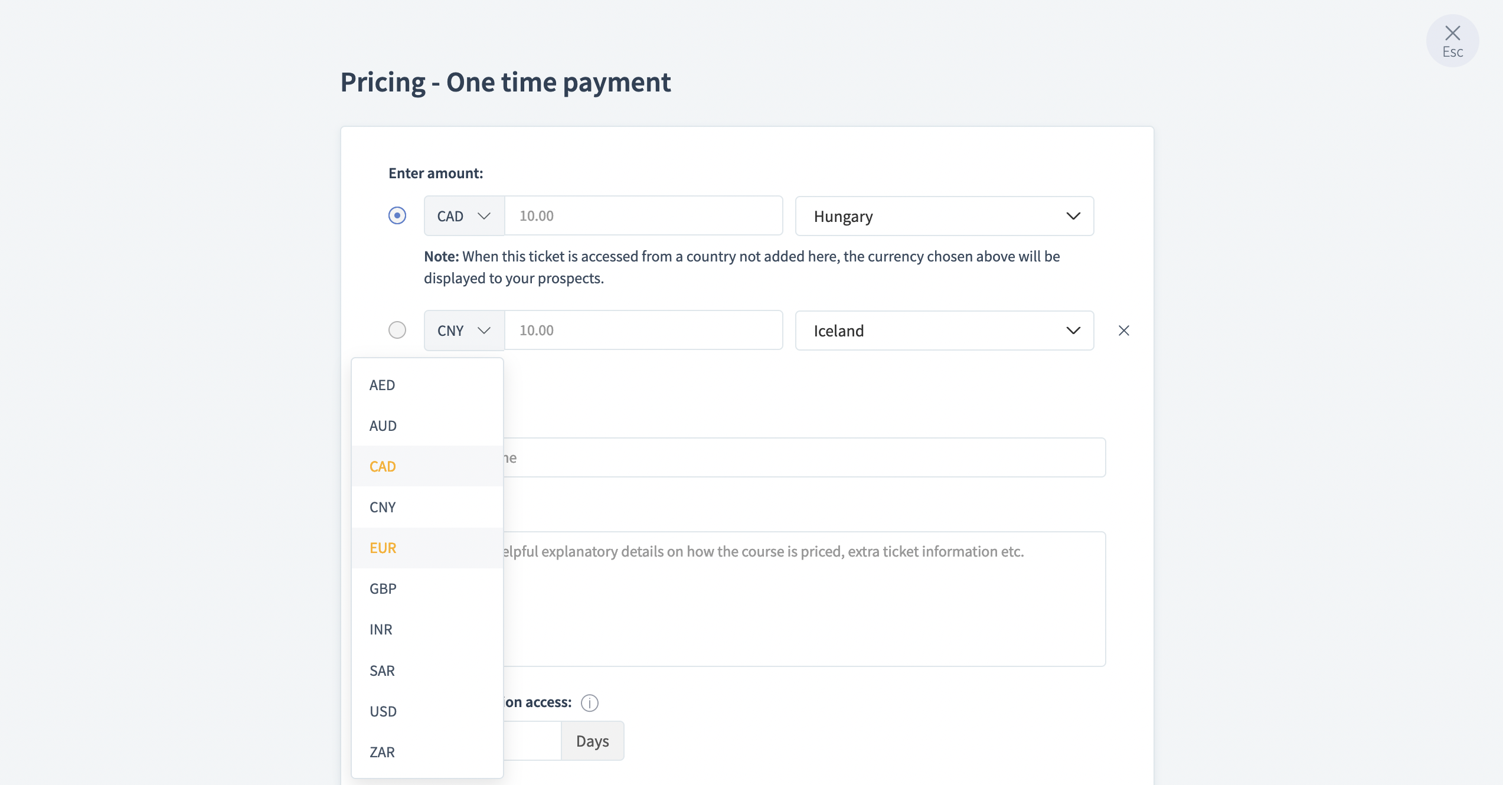1503x785 pixels.
Task: Pick ZAR currency option
Action: click(x=427, y=752)
